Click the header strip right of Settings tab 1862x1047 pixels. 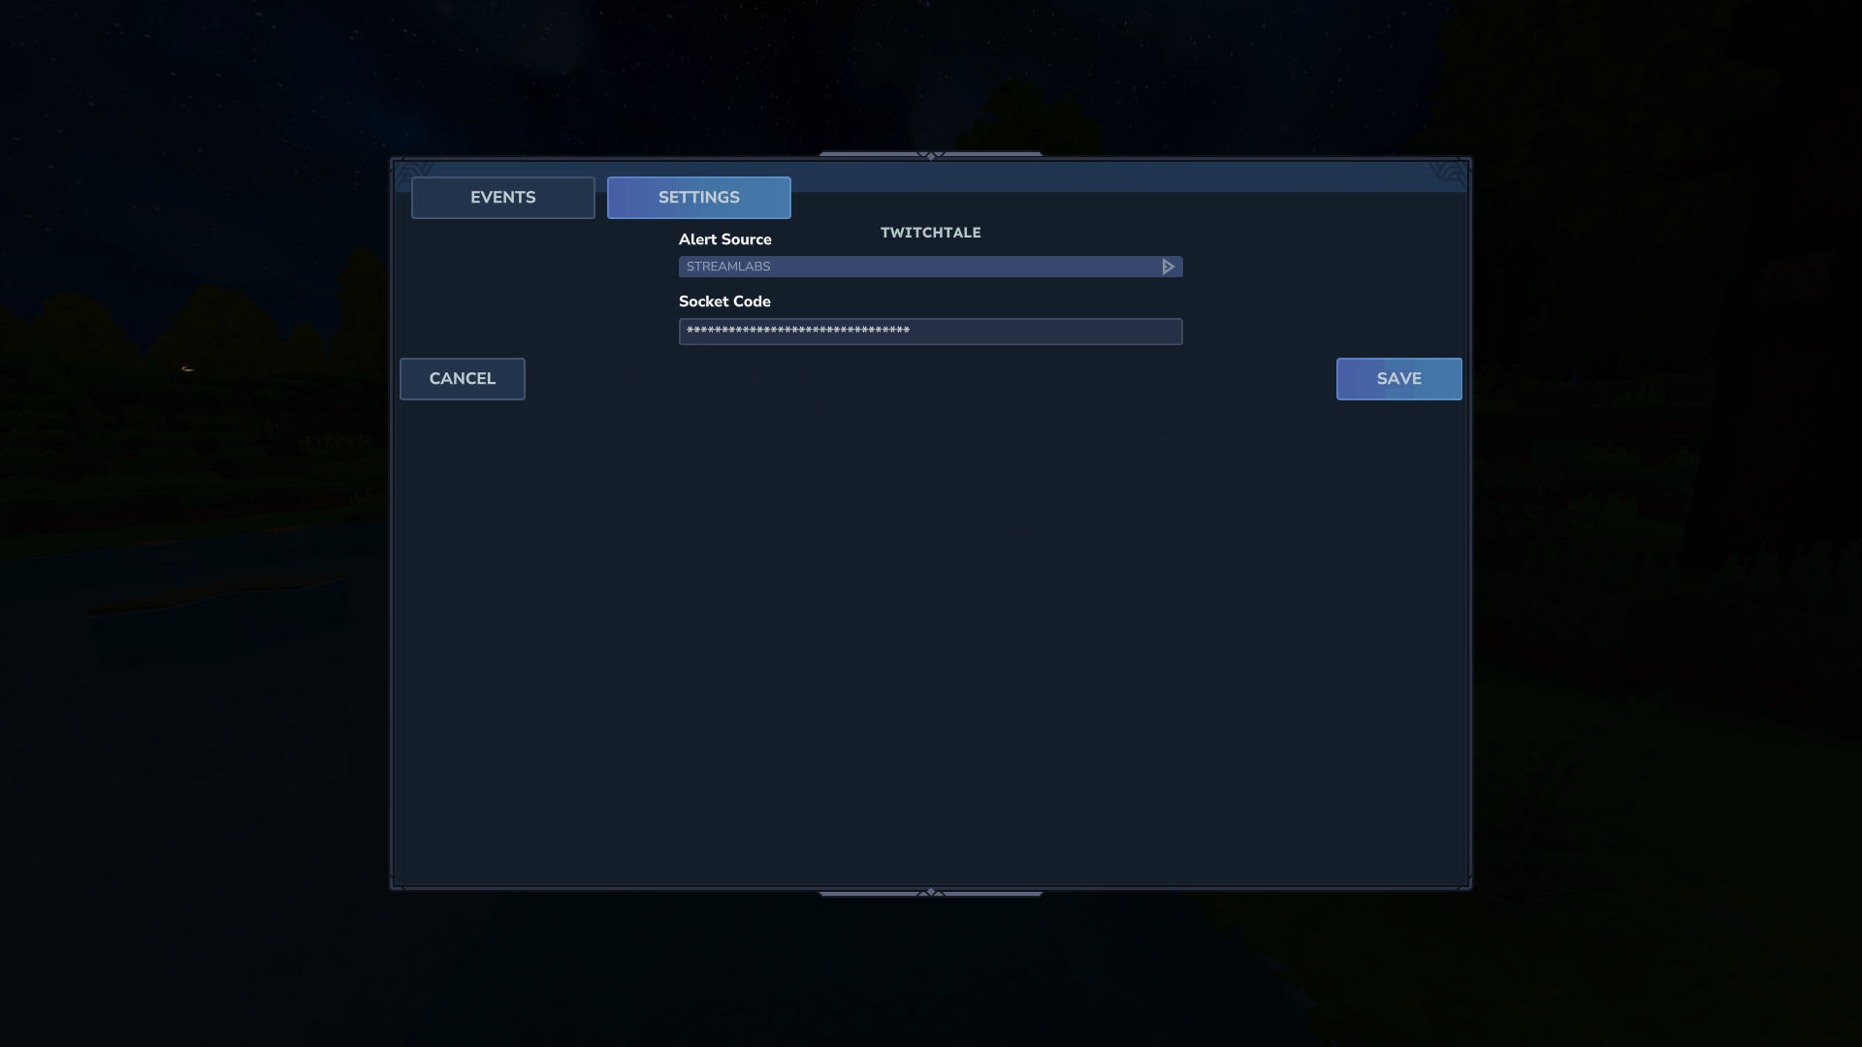click(x=1115, y=177)
